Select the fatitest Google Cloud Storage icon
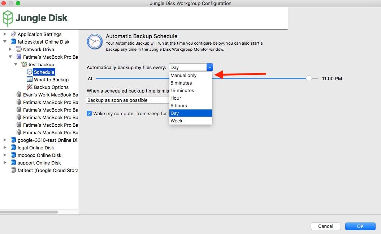381x234 pixels. [13, 170]
